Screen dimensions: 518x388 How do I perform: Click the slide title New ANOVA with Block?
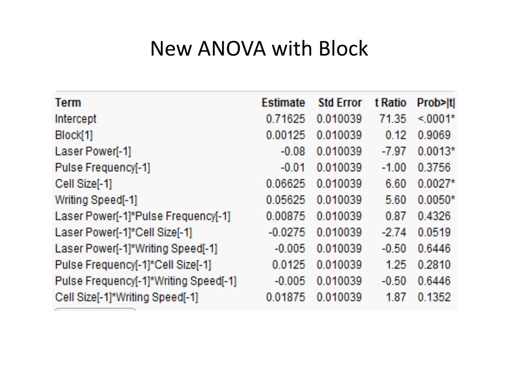point(259,48)
